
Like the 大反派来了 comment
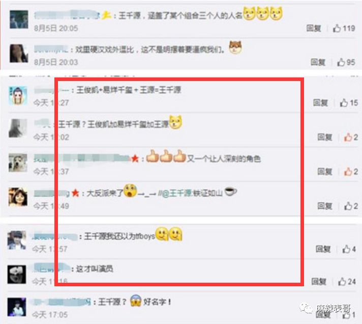pyautogui.click(x=348, y=206)
